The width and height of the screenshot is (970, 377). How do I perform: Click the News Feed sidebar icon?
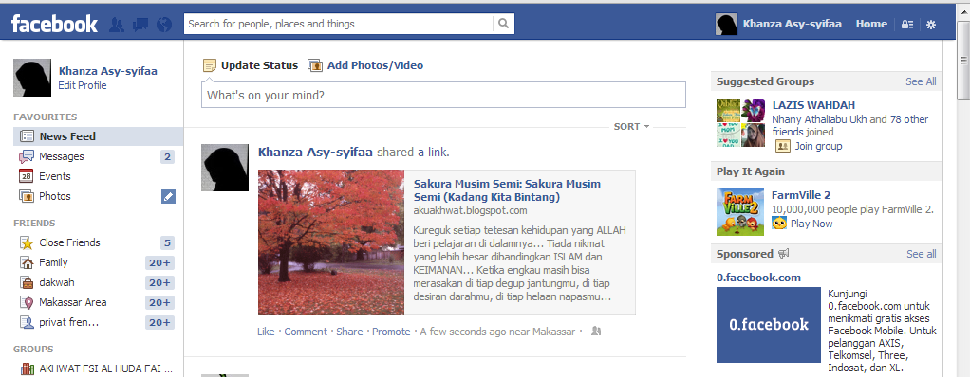[27, 136]
